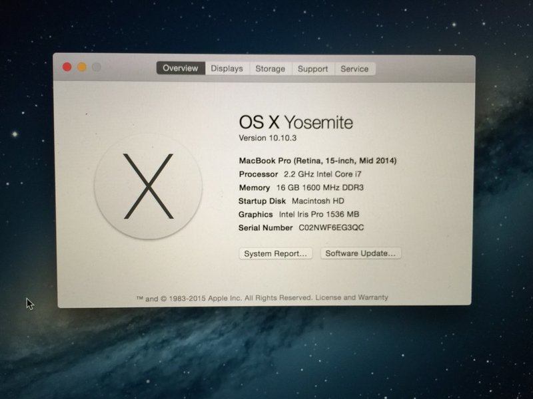This screenshot has height=399, width=533.
Task: Switch to the Overview tab
Action: click(181, 68)
